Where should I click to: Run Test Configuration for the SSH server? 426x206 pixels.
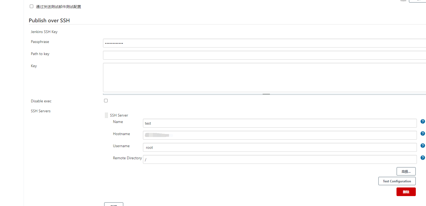click(x=397, y=181)
